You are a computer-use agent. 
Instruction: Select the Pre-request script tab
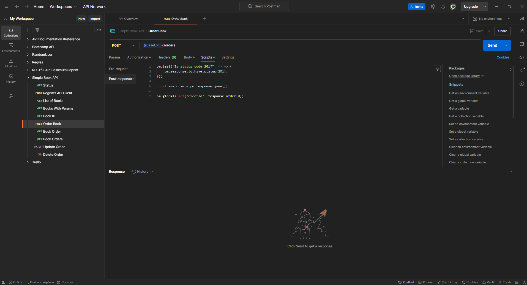(x=118, y=69)
